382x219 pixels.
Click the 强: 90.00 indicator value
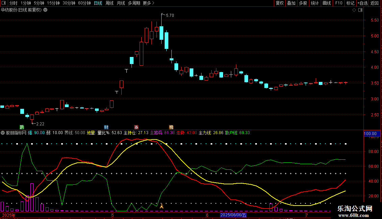pos(36,133)
